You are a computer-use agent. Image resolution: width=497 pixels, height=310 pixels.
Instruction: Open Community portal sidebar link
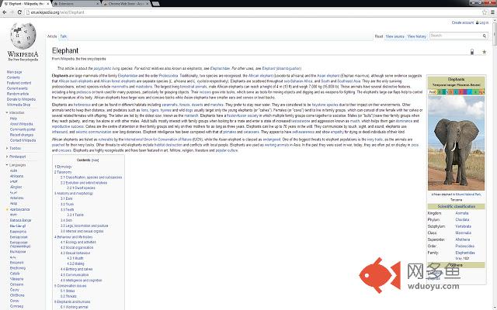(23, 129)
